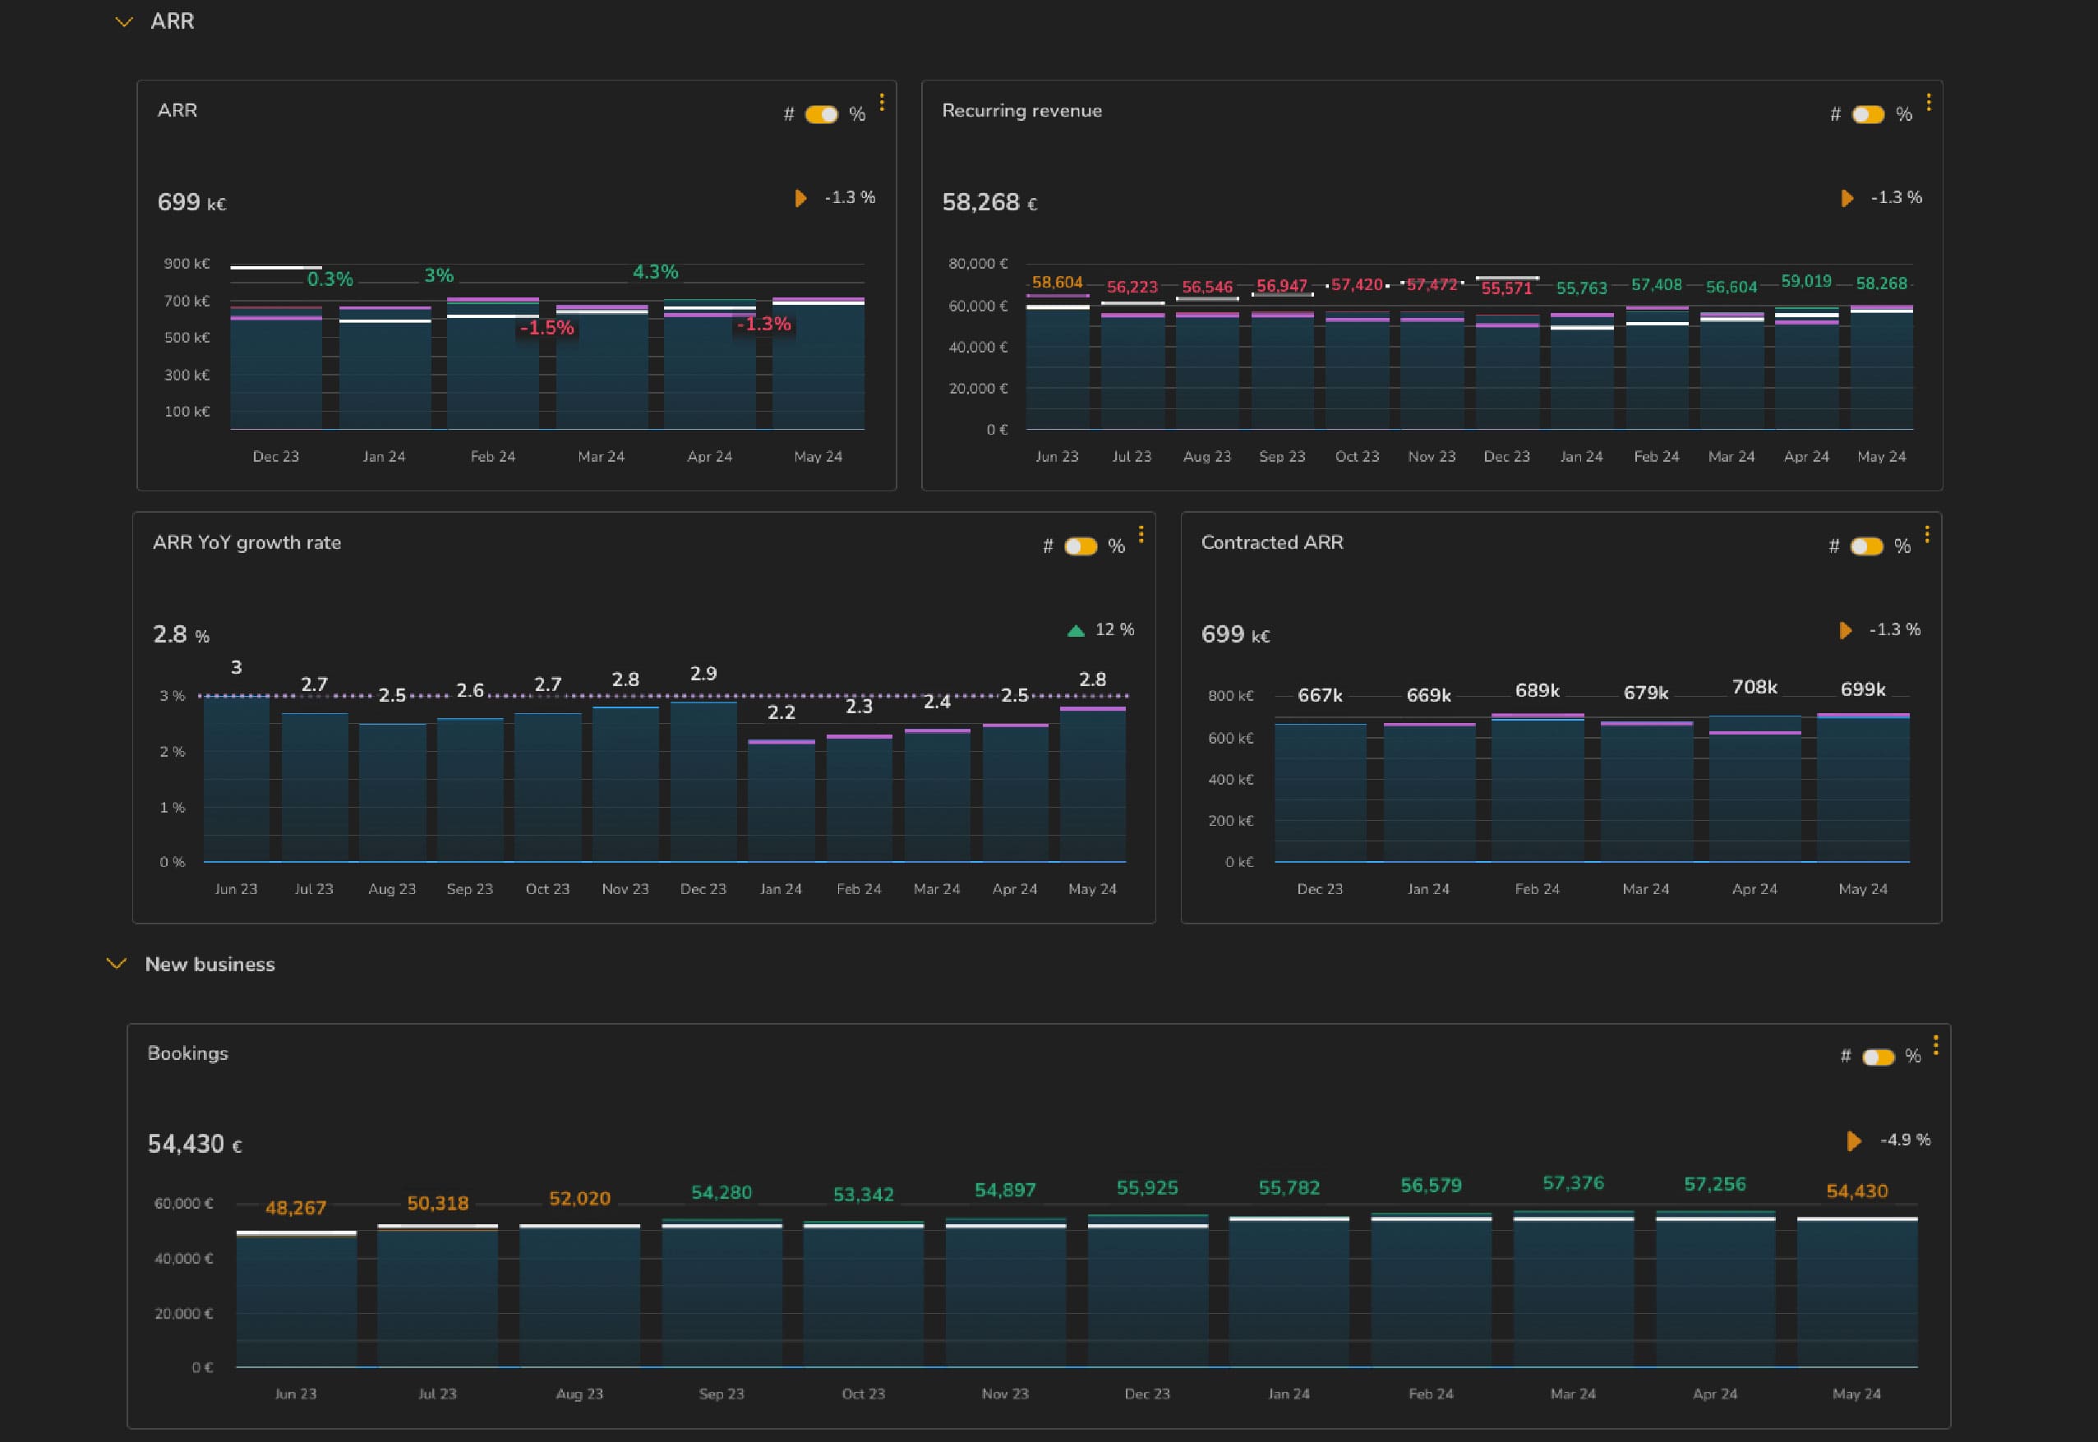Select the 708k Apr 24 bar in Contracted ARR
Image resolution: width=2098 pixels, height=1442 pixels.
1754,795
